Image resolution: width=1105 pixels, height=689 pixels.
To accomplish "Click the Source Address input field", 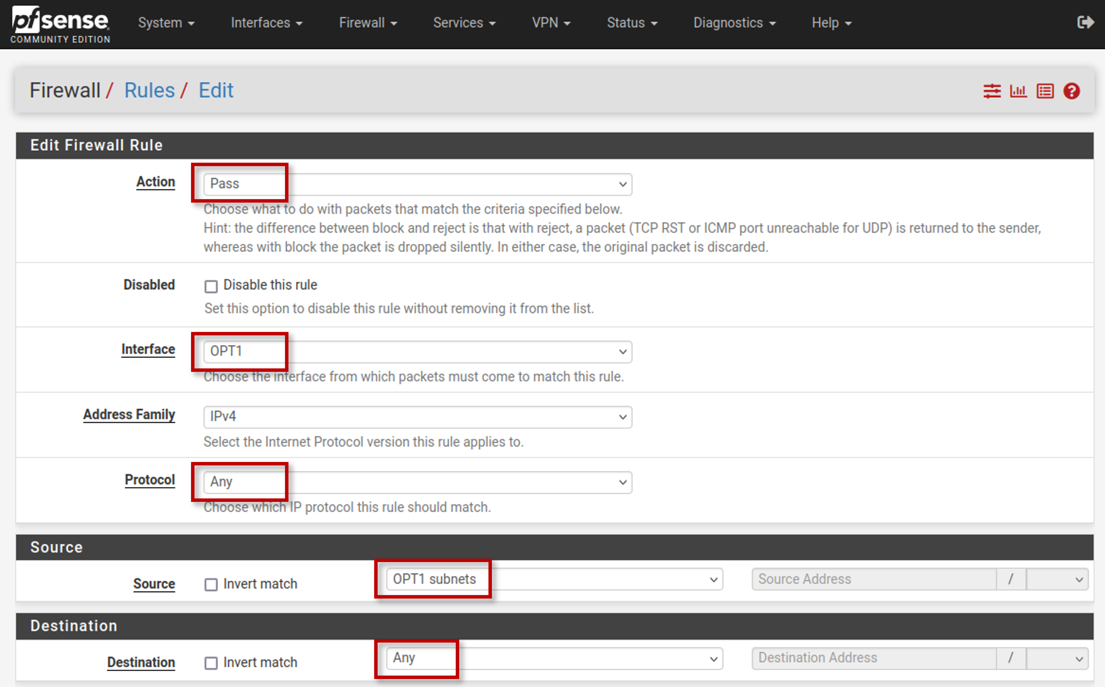I will (x=874, y=579).
